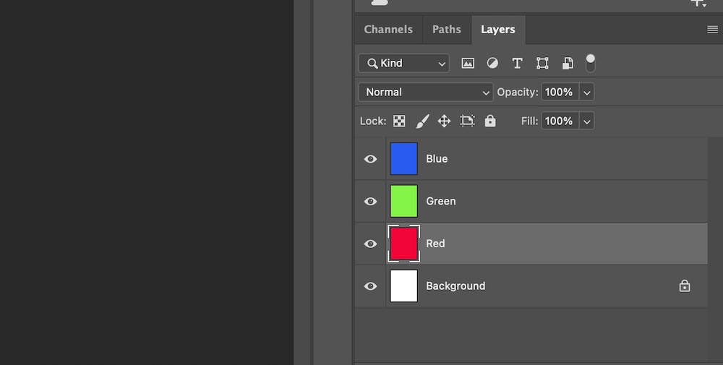Image resolution: width=723 pixels, height=365 pixels.
Task: Toggle visibility of the Red layer
Action: tap(371, 244)
